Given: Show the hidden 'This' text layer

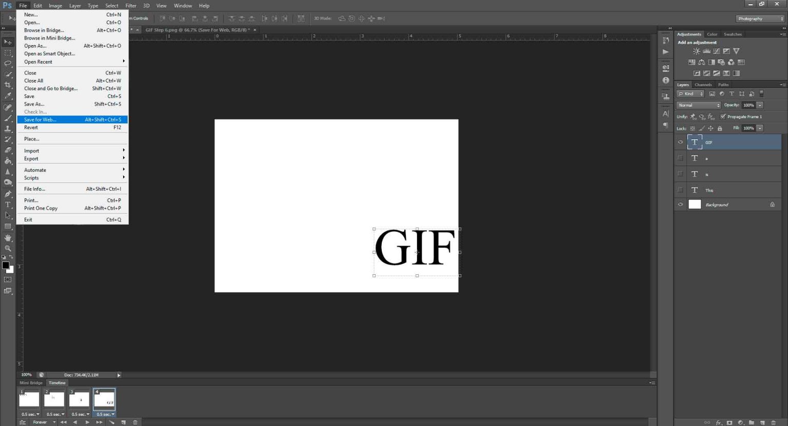Looking at the screenshot, I should 680,189.
